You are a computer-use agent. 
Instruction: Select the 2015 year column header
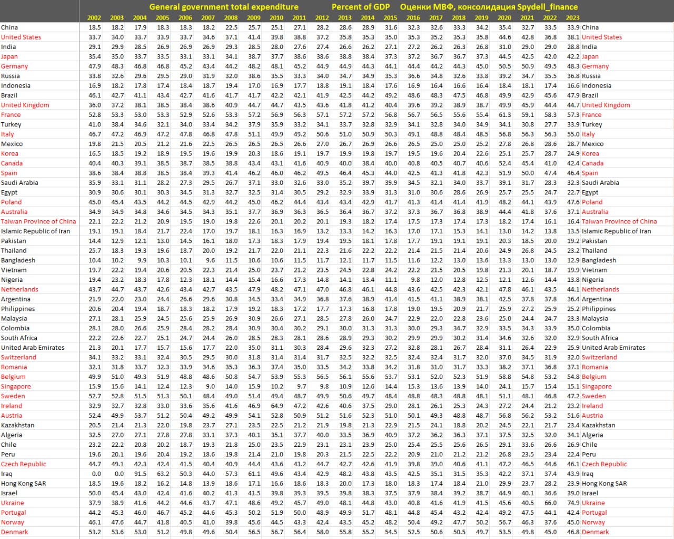(x=391, y=18)
